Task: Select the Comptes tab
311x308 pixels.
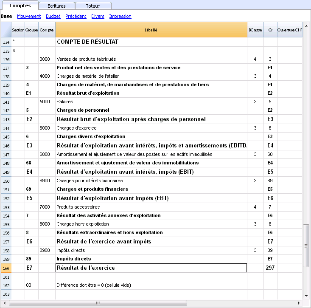Action: click(x=20, y=6)
